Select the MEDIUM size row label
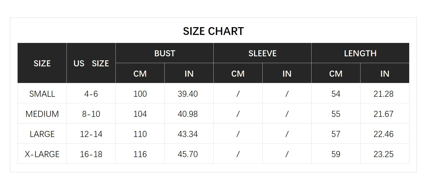Image resolution: width=427 pixels, height=190 pixels. tap(42, 114)
